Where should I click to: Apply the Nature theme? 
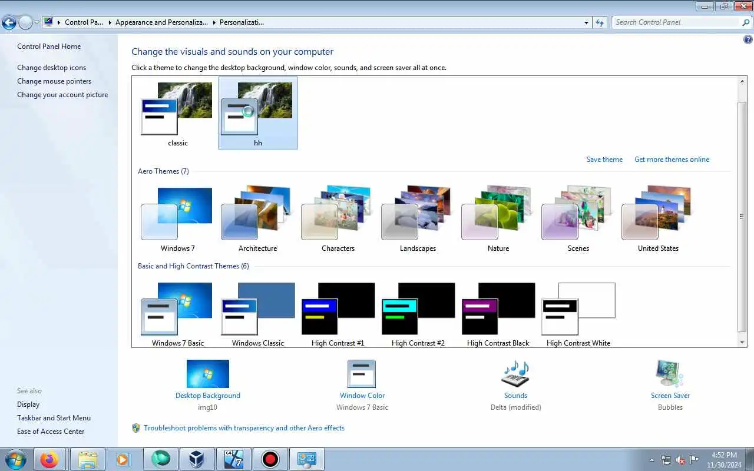(x=498, y=220)
